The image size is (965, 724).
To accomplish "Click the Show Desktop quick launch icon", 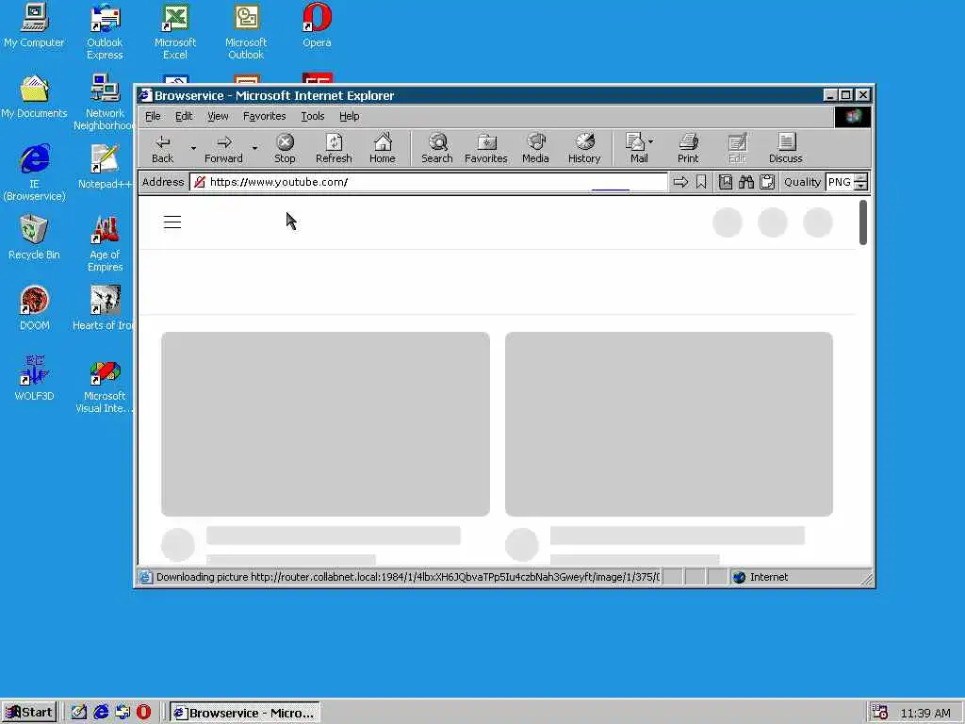I will coord(79,713).
